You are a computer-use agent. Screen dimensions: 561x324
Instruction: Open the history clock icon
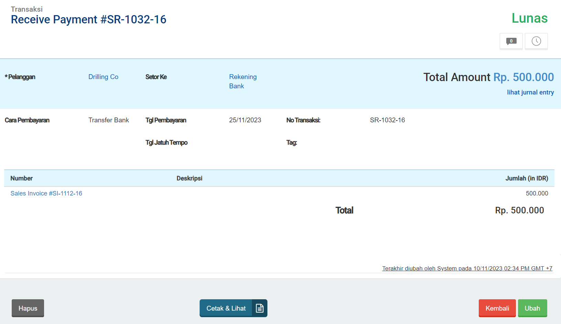tap(536, 41)
